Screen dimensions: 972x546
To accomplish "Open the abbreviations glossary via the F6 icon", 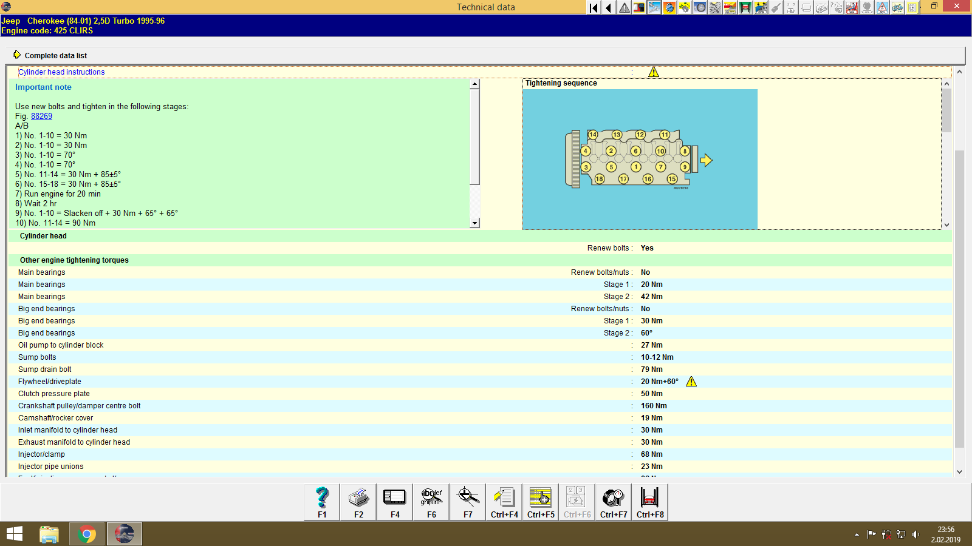I will 431,502.
